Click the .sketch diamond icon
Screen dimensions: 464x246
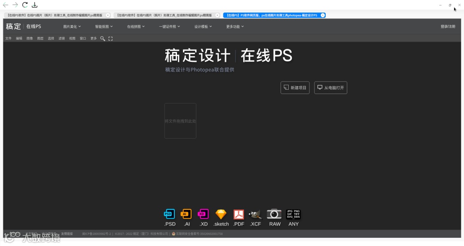coord(221,214)
